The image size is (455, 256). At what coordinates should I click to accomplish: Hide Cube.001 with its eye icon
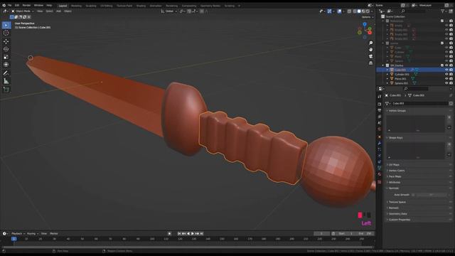click(446, 70)
